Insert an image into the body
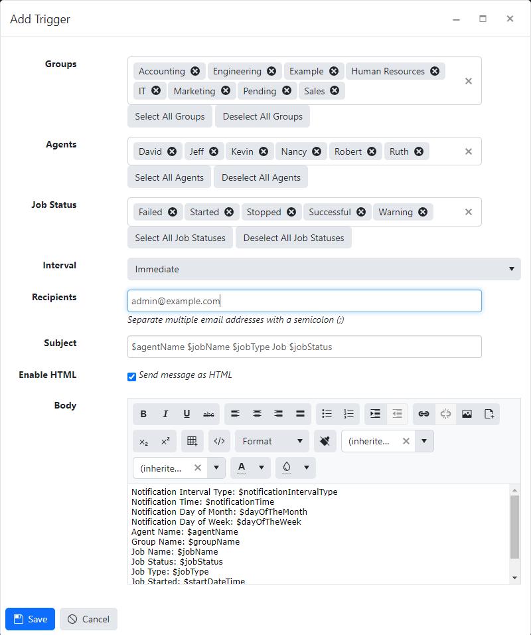This screenshot has width=531, height=635. click(467, 414)
